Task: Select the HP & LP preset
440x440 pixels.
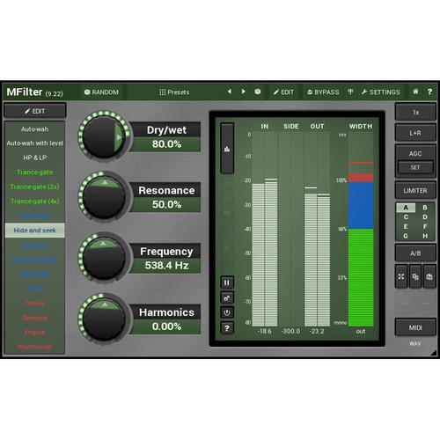Action: click(x=35, y=158)
